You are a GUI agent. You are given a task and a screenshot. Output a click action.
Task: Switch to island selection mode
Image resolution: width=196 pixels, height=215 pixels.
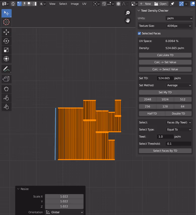[35, 4]
